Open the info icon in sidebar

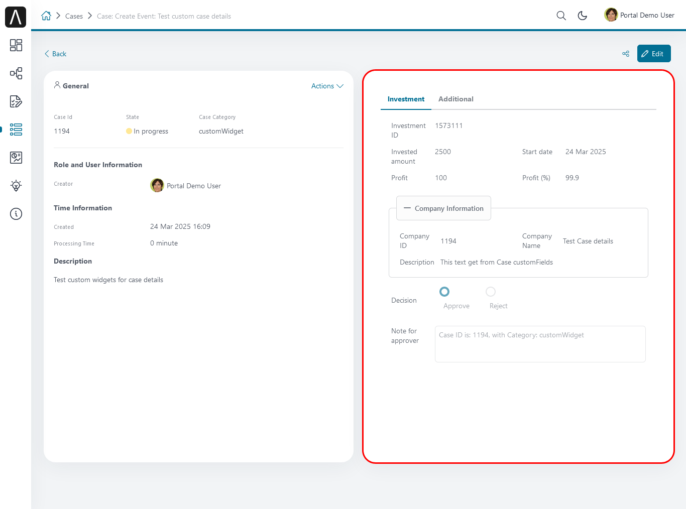pyautogui.click(x=16, y=214)
